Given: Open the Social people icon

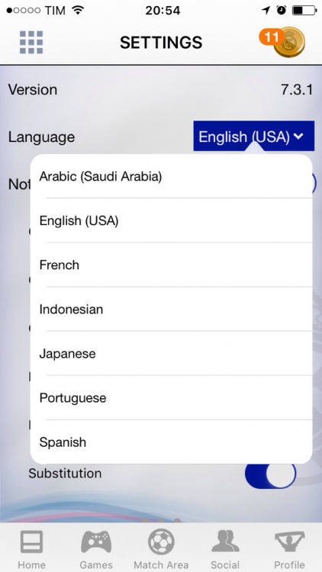Looking at the screenshot, I should tap(225, 542).
